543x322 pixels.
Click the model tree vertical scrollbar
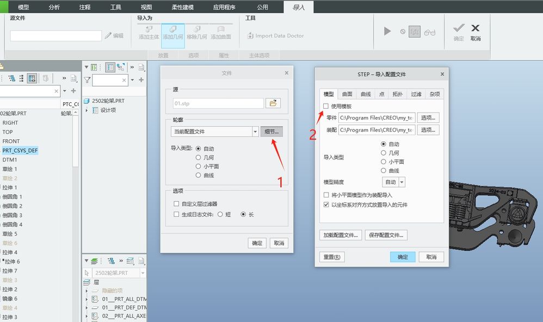(75, 142)
